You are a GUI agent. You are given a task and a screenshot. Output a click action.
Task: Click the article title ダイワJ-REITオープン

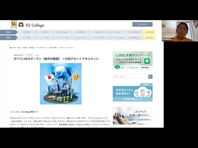(56, 59)
